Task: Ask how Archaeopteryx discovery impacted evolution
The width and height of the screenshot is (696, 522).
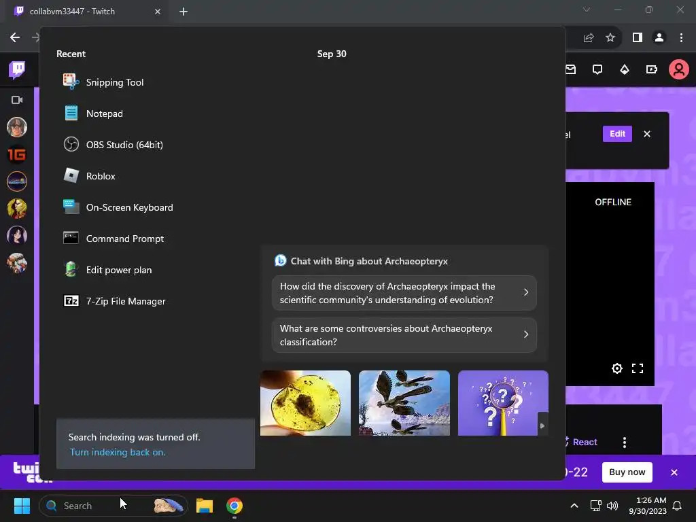Action: coord(404,293)
